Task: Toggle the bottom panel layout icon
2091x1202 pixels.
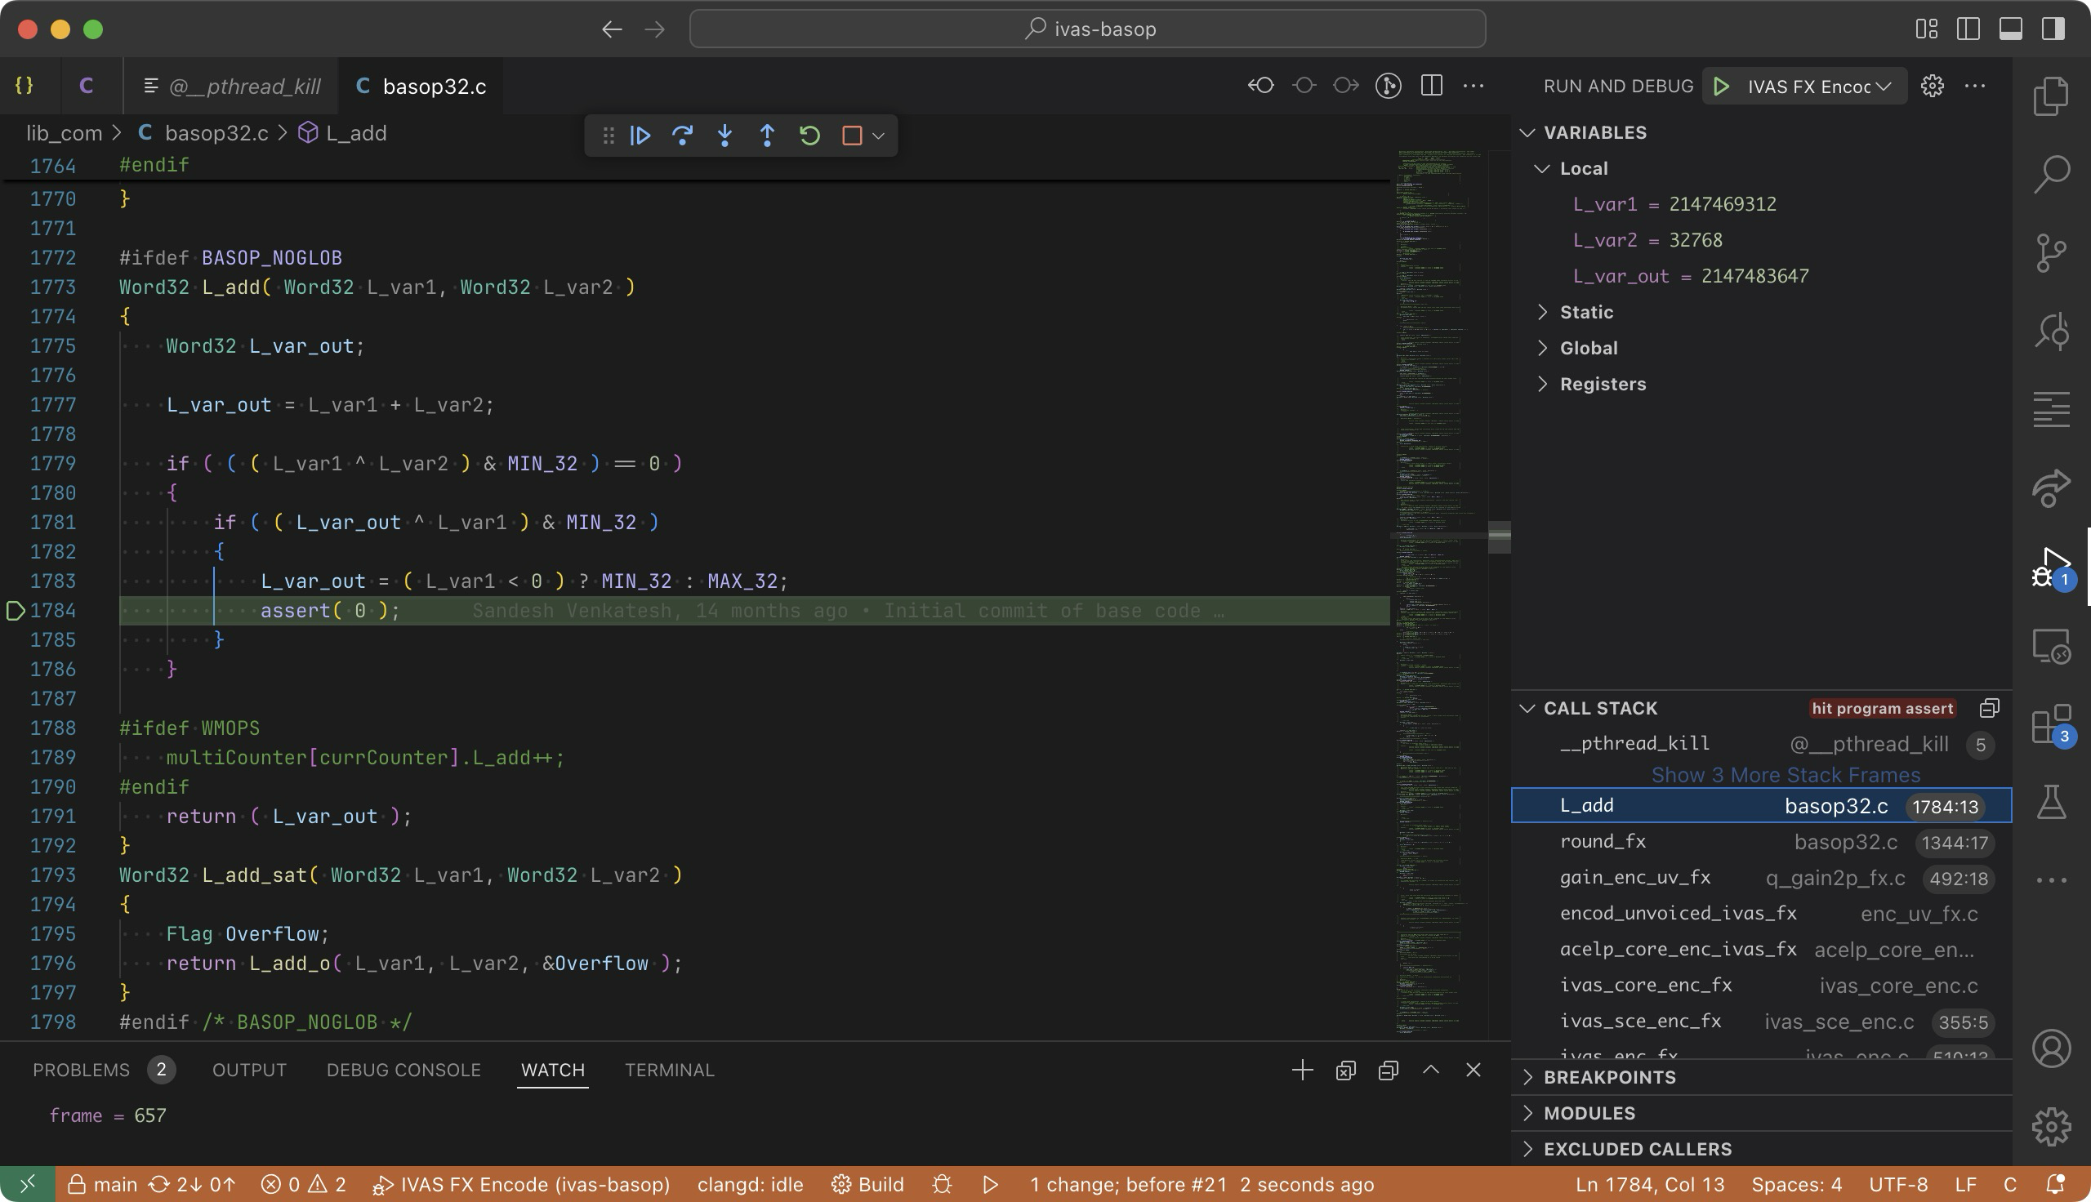Action: (x=2010, y=29)
